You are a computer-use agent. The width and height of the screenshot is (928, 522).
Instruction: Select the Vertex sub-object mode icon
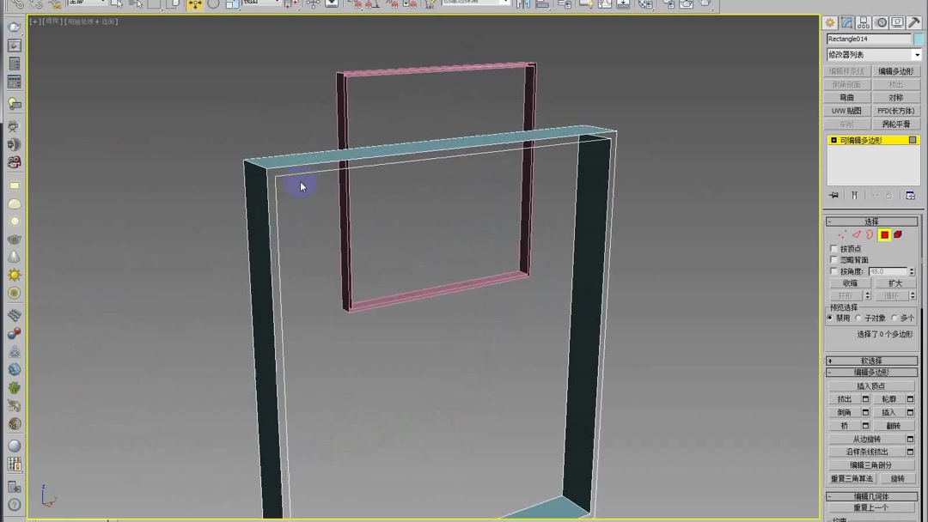click(843, 234)
